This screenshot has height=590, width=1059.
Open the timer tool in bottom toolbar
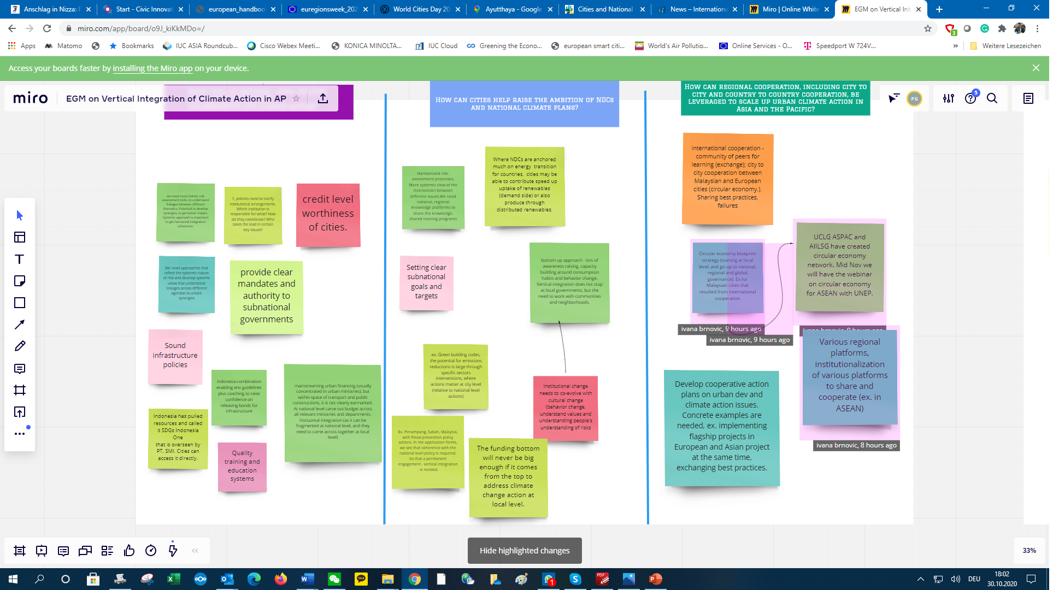[151, 551]
